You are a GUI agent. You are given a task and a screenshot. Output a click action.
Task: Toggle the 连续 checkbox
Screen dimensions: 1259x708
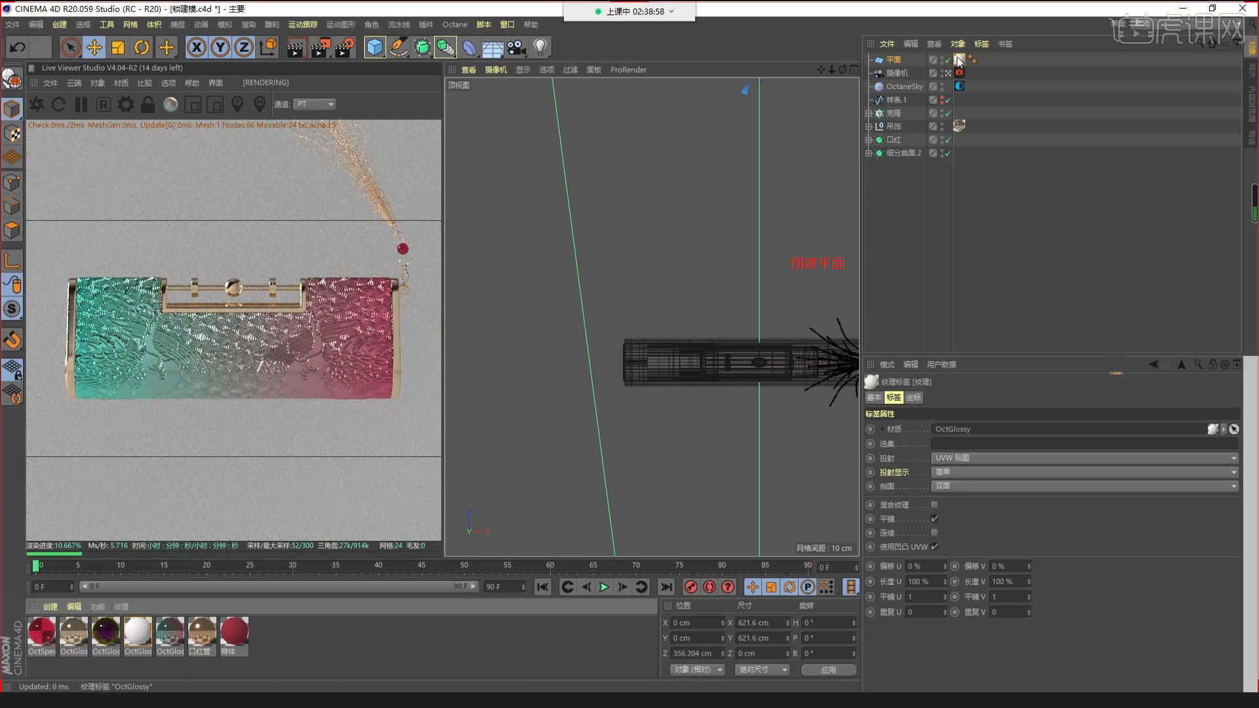pos(934,532)
